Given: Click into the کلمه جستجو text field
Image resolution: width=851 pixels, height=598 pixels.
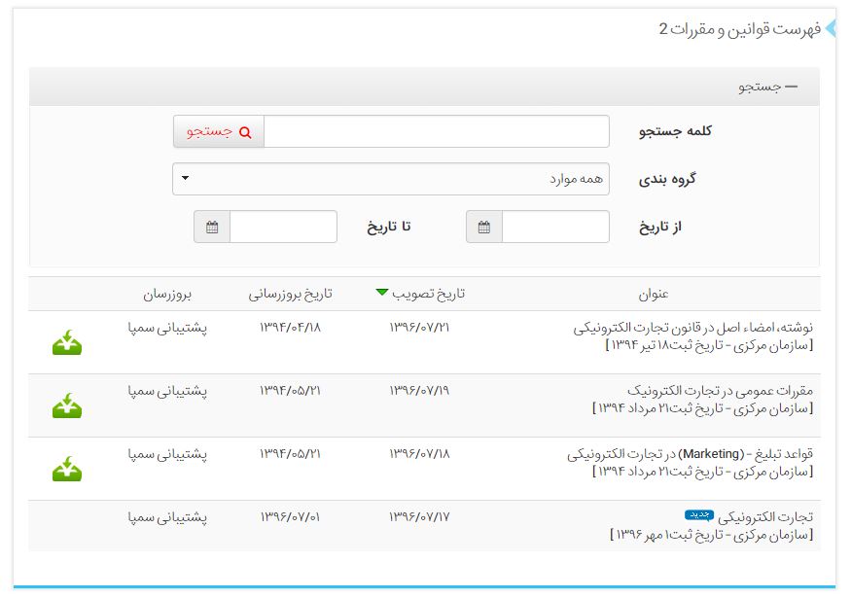Looking at the screenshot, I should 436,132.
